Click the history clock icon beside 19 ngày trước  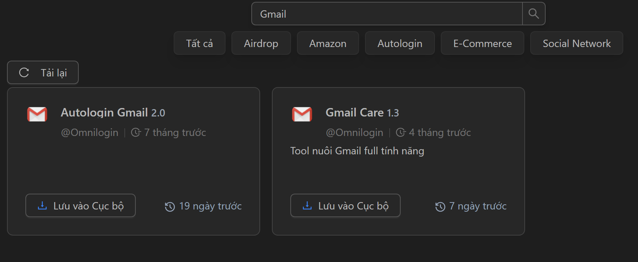click(170, 207)
